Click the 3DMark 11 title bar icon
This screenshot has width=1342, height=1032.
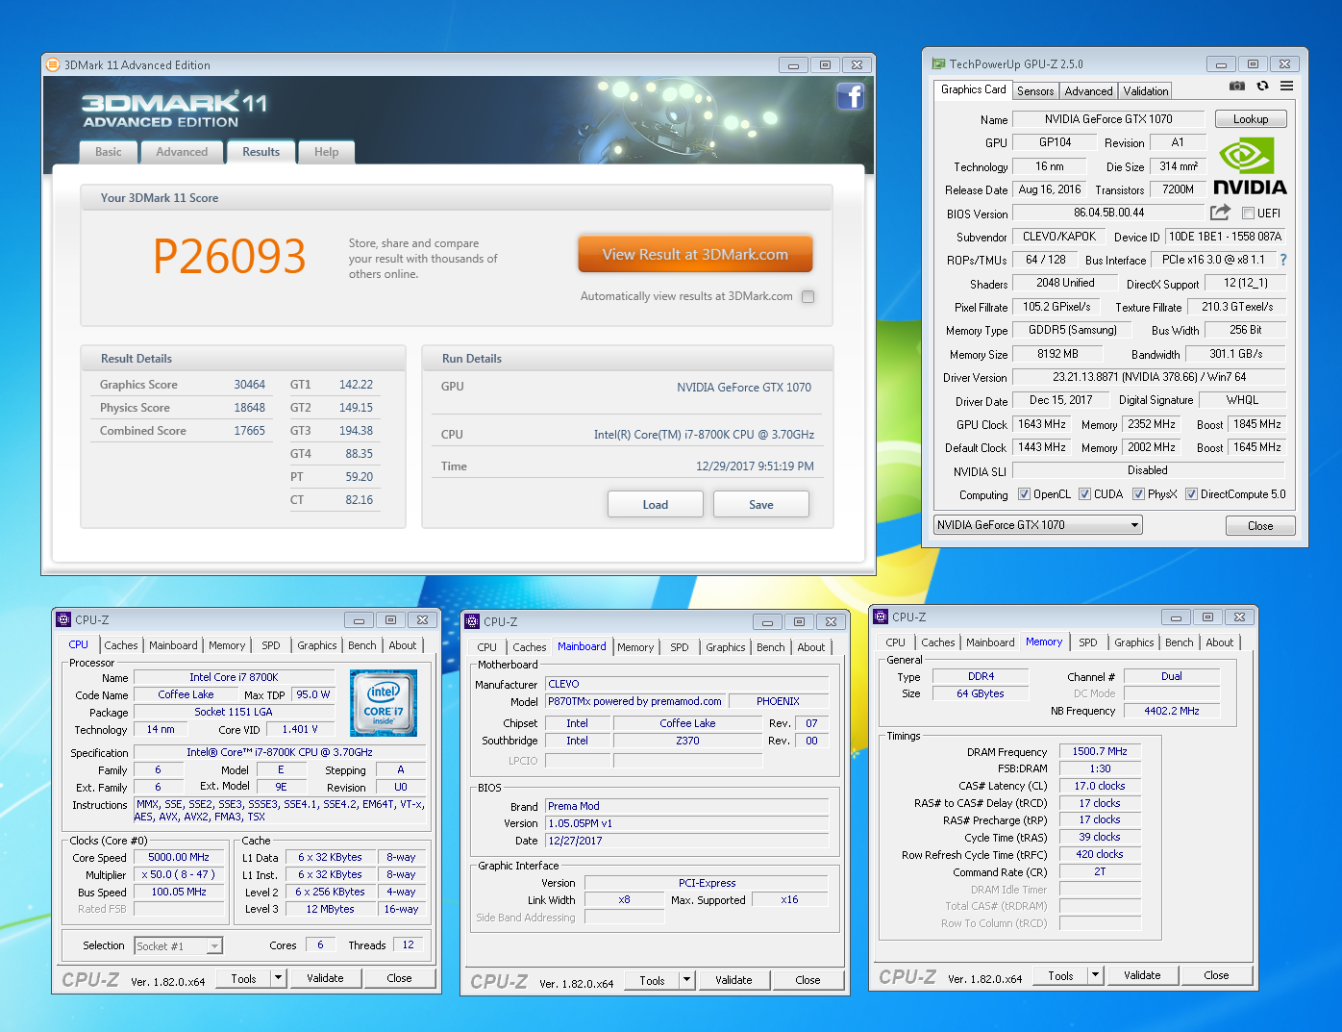[x=52, y=64]
